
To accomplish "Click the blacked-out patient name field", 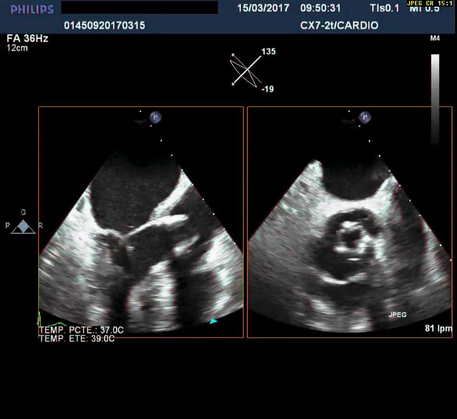I will click(x=139, y=8).
